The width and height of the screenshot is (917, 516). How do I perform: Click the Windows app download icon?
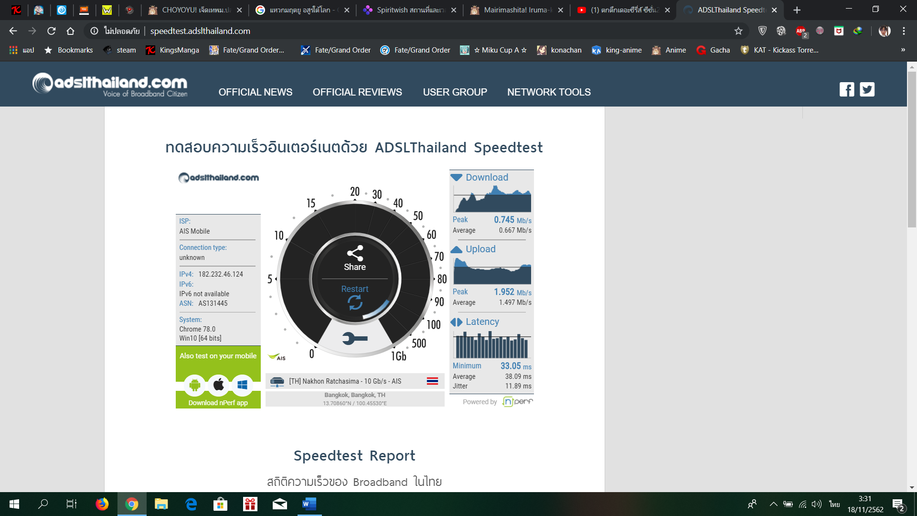243,385
